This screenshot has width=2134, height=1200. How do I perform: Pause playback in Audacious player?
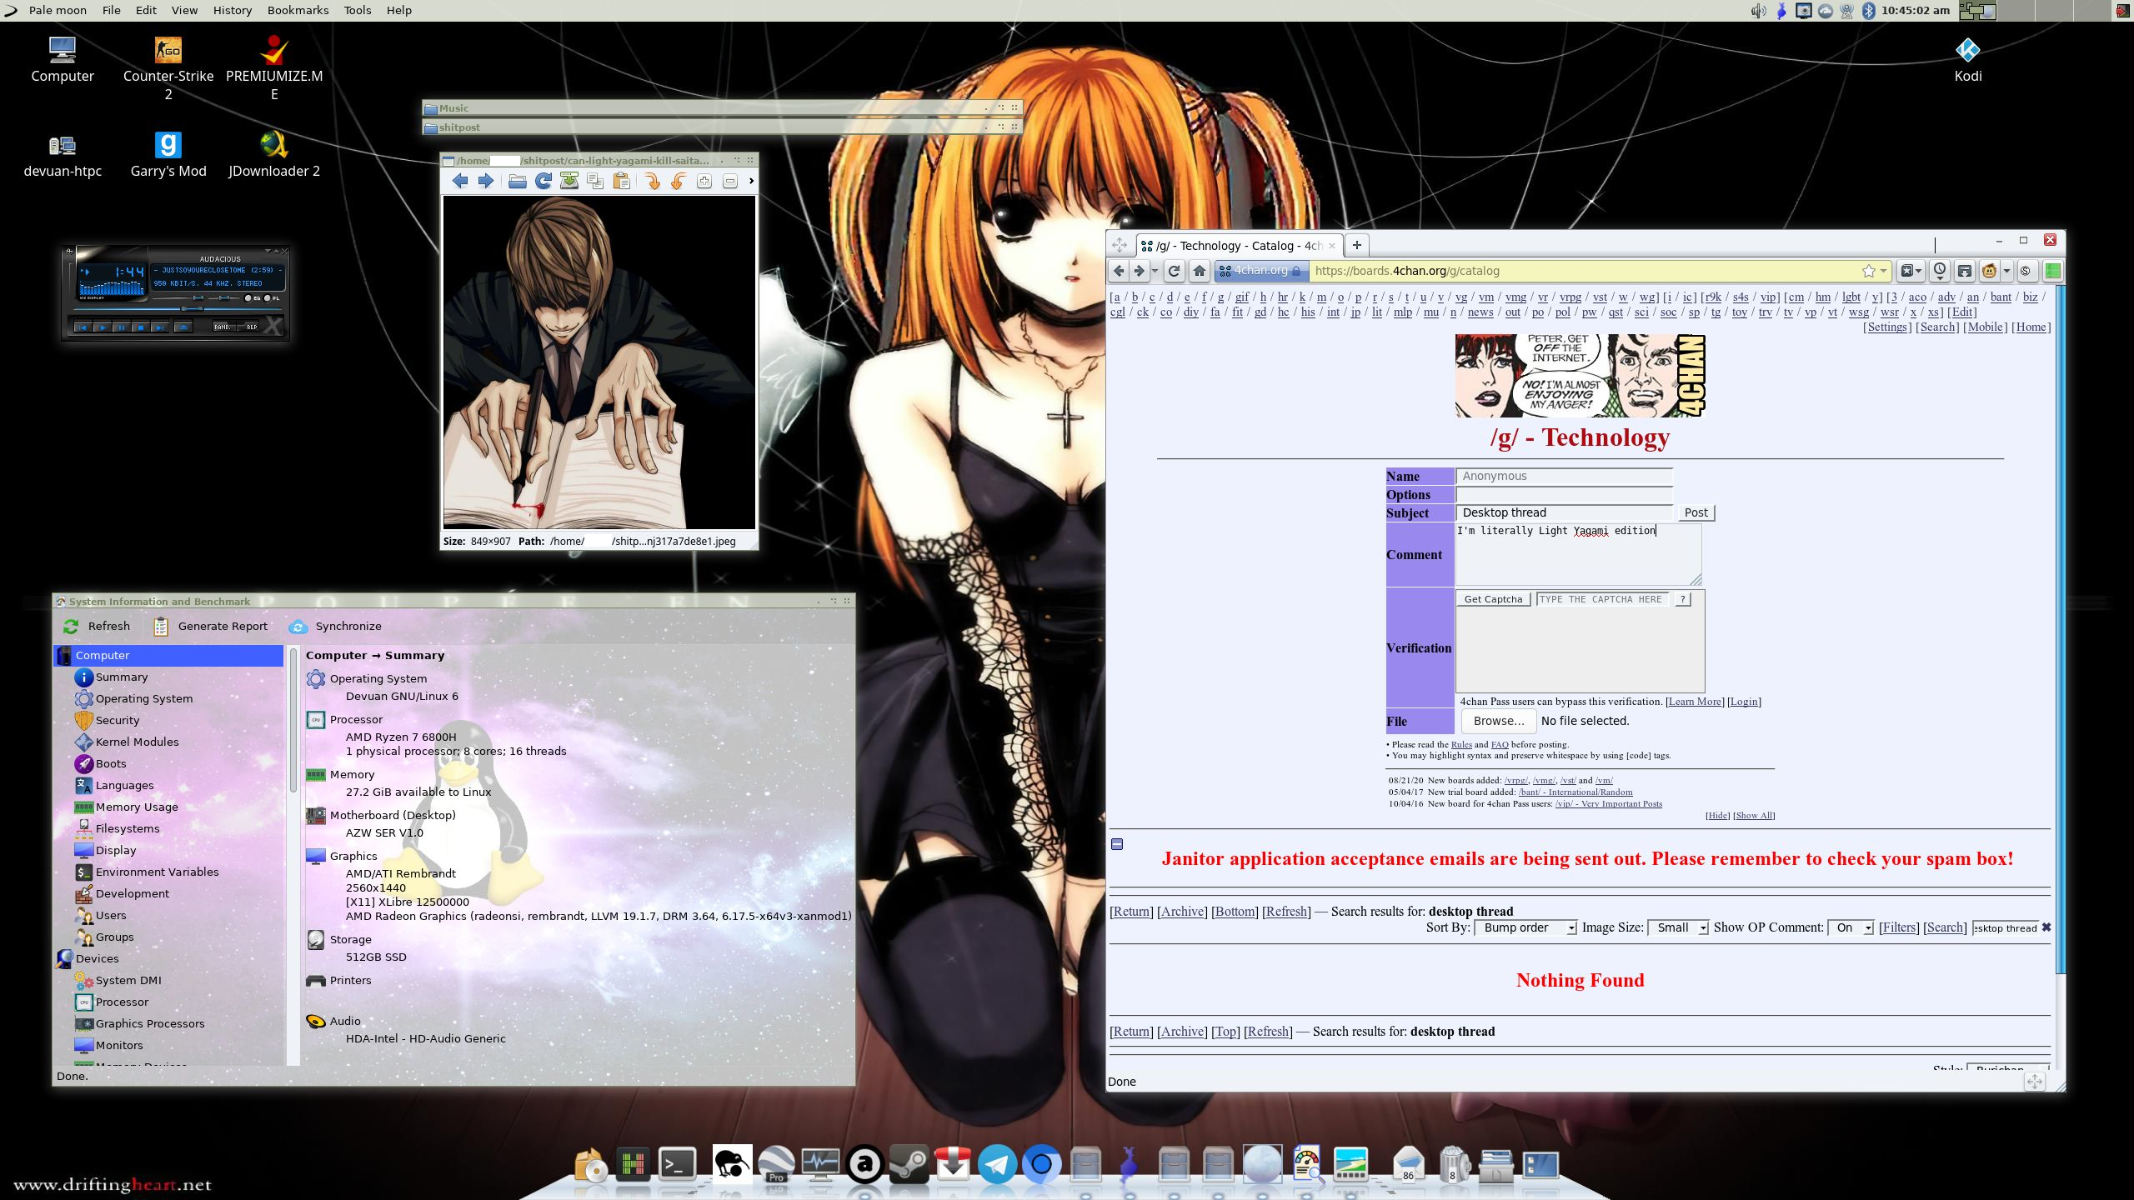tap(122, 327)
